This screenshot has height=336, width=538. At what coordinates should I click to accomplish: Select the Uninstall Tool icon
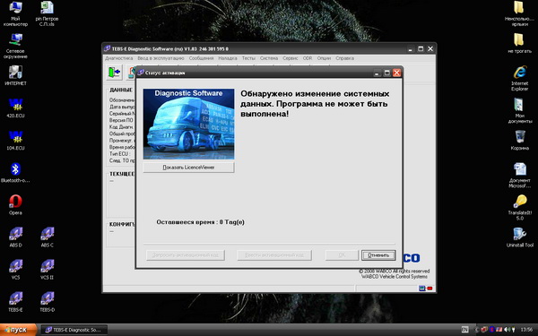coord(519,237)
